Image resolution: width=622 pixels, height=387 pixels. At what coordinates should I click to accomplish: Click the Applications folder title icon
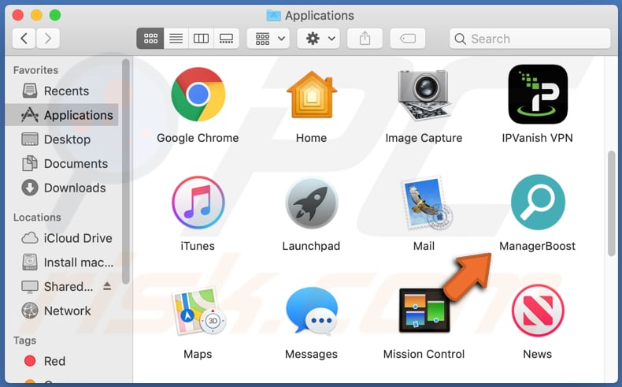click(x=274, y=16)
